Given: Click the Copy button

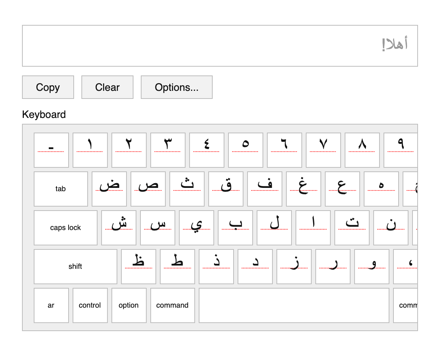Looking at the screenshot, I should click(x=48, y=87).
